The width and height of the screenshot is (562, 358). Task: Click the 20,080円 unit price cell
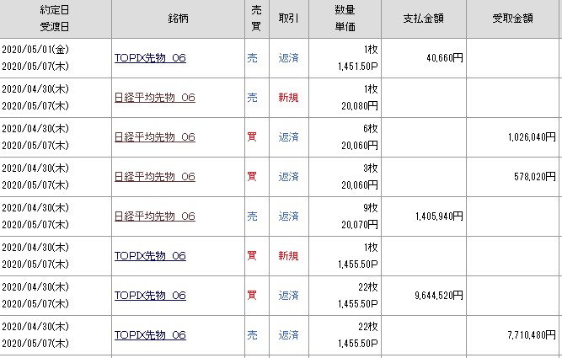coord(359,105)
